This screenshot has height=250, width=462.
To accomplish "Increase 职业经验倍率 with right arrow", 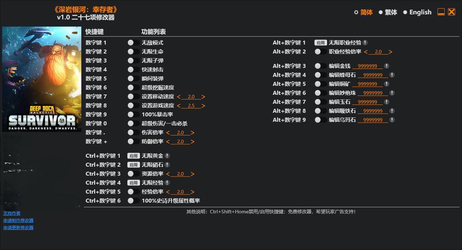I will click(390, 52).
